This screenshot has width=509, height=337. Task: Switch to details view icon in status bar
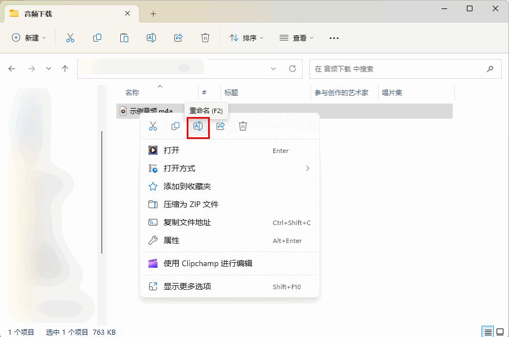pyautogui.click(x=488, y=332)
